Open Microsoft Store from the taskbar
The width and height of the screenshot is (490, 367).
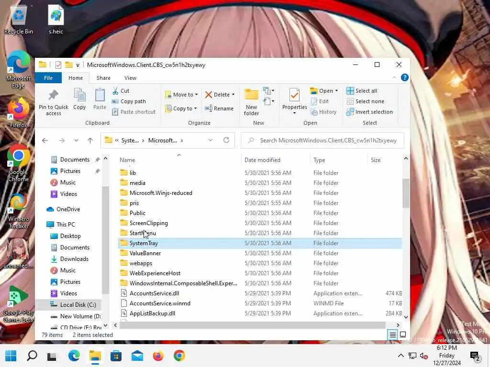pyautogui.click(x=116, y=356)
